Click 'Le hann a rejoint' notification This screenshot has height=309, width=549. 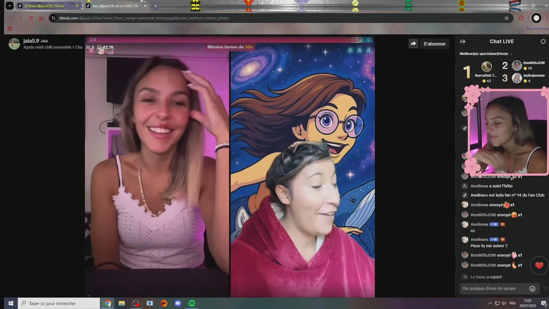coord(486,277)
